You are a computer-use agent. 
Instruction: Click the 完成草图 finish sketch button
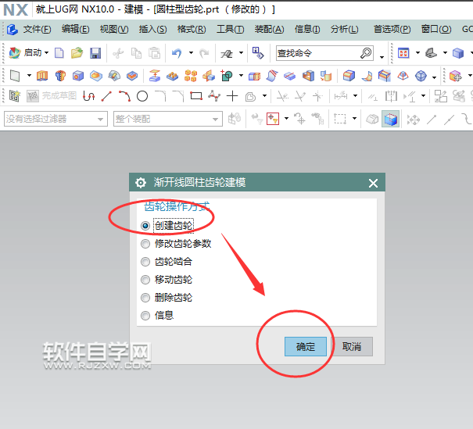(52, 96)
